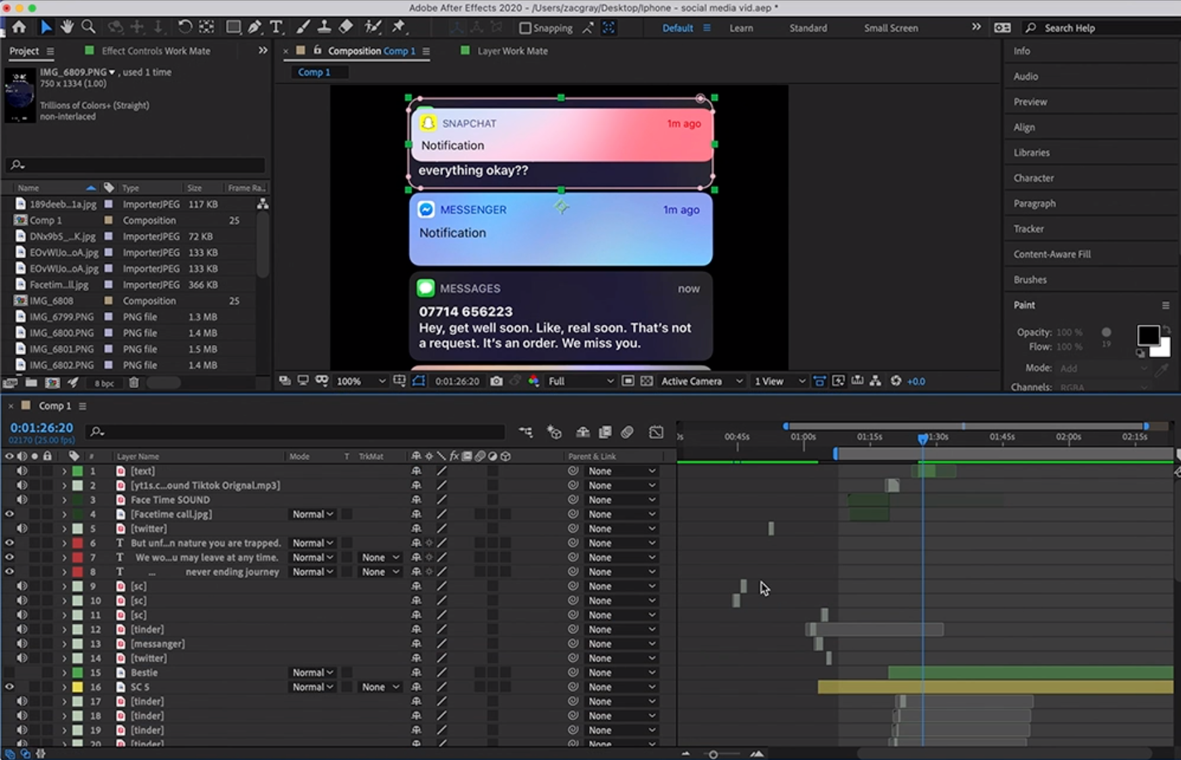The width and height of the screenshot is (1181, 760).
Task: Hide the SC 5 layer
Action: click(9, 687)
